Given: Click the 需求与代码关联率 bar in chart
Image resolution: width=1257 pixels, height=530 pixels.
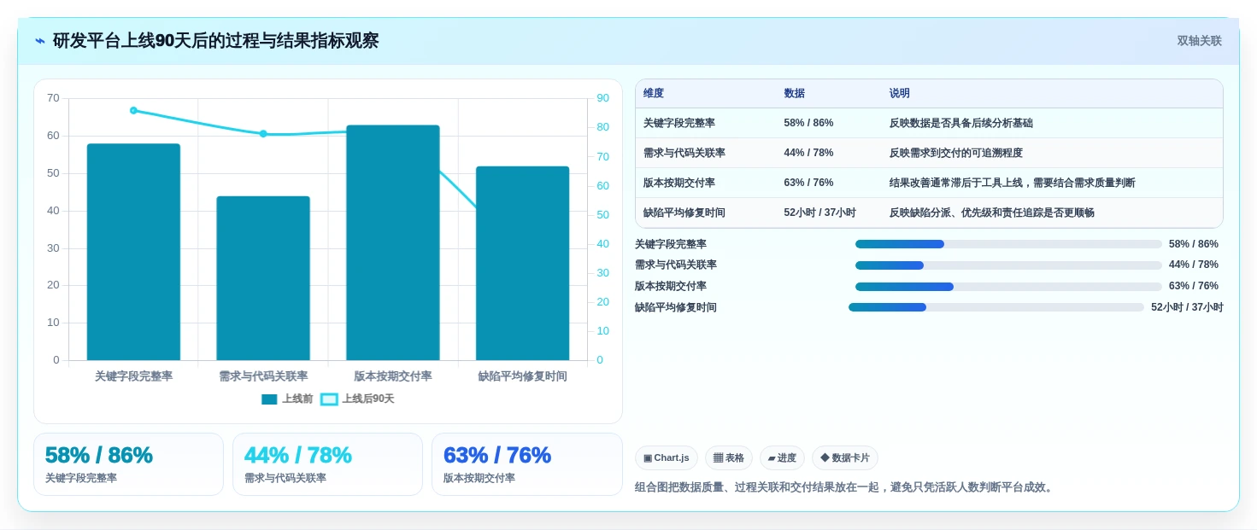Looking at the screenshot, I should 263,278.
